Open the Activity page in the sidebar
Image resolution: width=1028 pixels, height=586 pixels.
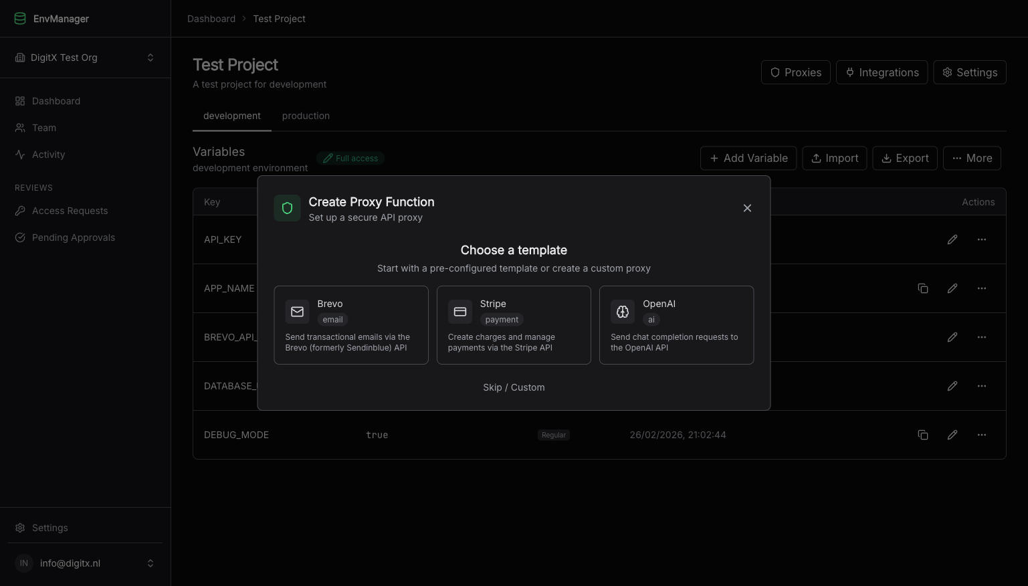(x=86, y=155)
